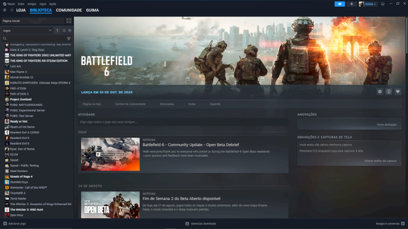Switch to the COMUNIDADE tab

(69, 10)
